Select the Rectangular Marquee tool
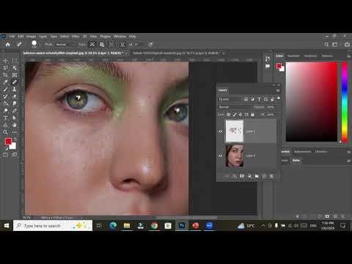The width and height of the screenshot is (352, 264). point(15,61)
